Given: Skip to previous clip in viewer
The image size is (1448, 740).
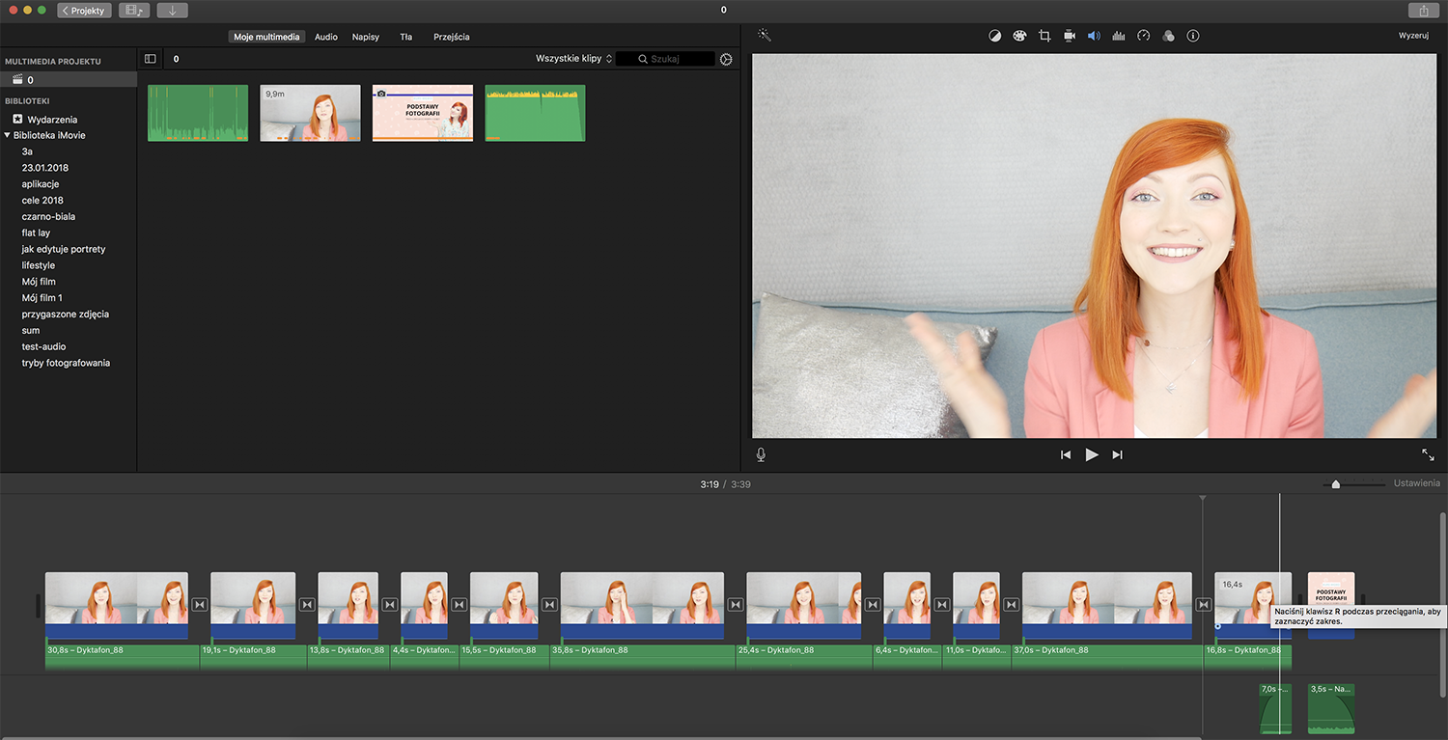Looking at the screenshot, I should pos(1066,454).
